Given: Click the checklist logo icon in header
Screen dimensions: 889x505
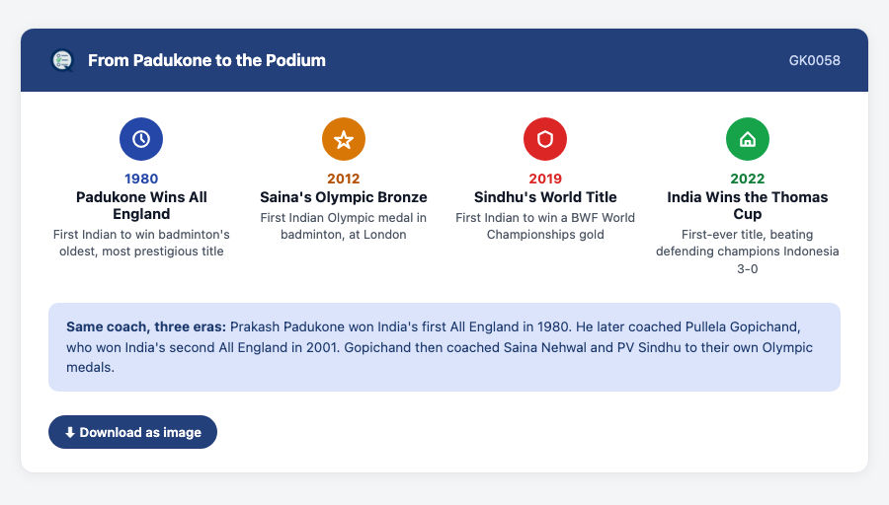Looking at the screenshot, I should 62,60.
